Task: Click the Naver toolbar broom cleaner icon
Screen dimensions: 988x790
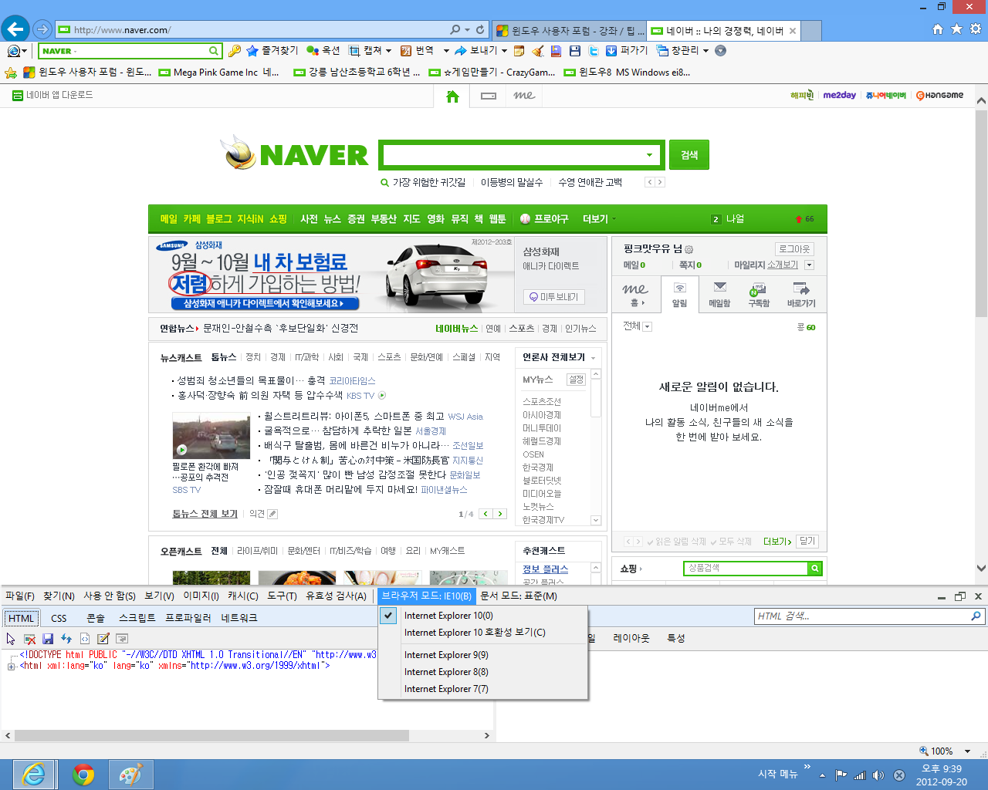Action: (x=538, y=51)
